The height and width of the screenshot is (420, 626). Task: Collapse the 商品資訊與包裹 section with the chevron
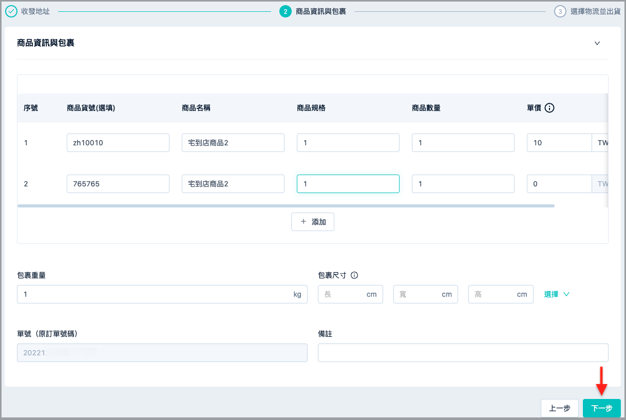[x=597, y=43]
